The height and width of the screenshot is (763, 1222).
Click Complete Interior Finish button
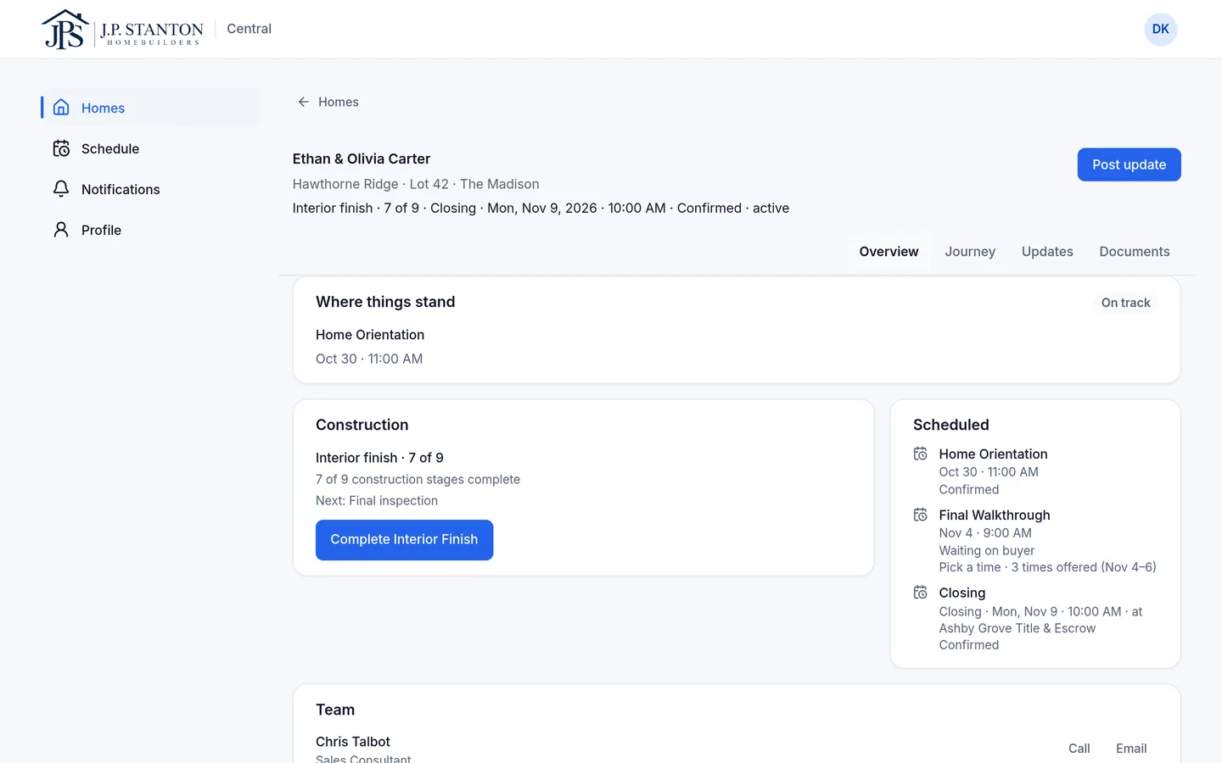(x=404, y=540)
